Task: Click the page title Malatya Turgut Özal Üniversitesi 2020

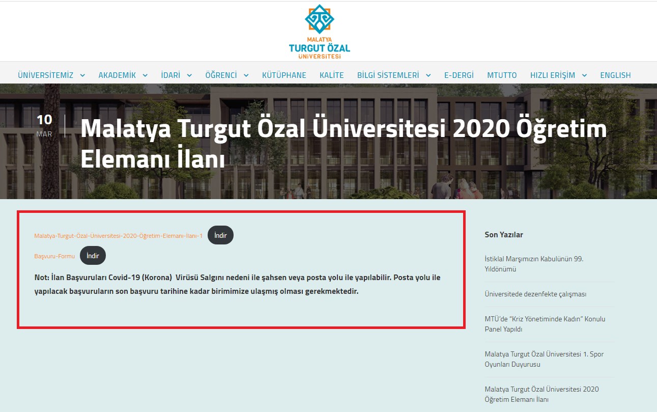Action: pos(344,144)
